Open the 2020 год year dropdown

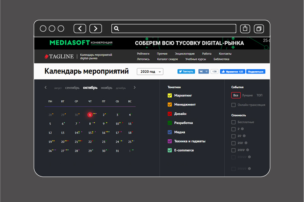pyautogui.click(x=150, y=72)
